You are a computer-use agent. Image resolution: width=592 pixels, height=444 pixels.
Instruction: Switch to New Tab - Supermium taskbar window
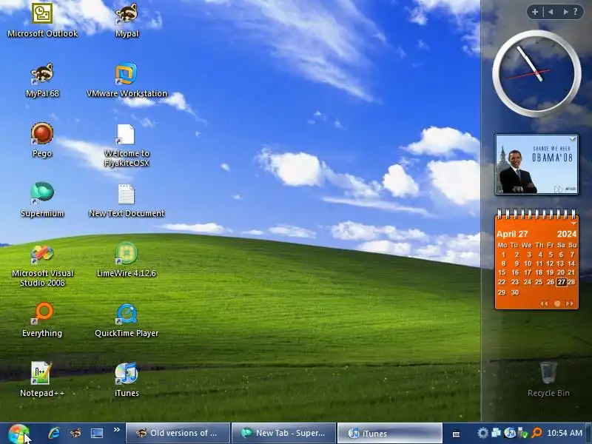[x=284, y=433]
